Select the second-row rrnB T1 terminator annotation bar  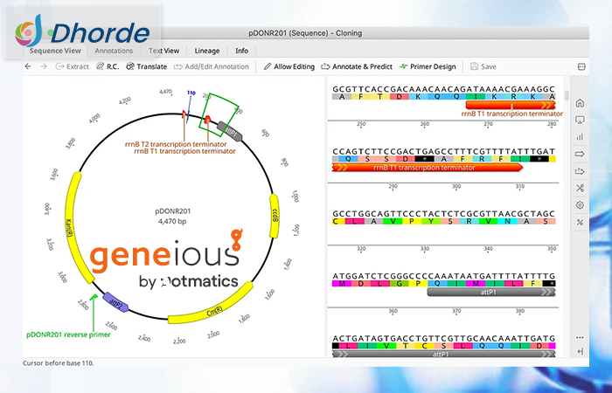click(x=428, y=168)
